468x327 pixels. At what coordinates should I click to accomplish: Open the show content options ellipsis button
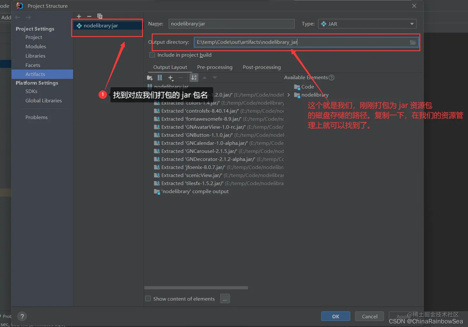tap(225, 299)
